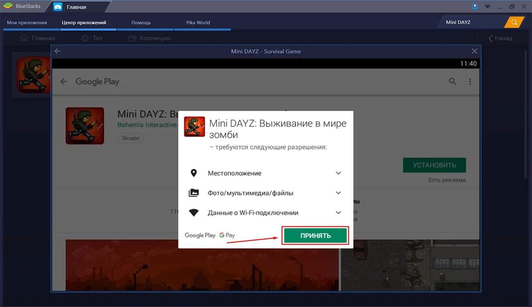Expand the Данные о Wi-Fi-подключении chevron

[338, 213]
